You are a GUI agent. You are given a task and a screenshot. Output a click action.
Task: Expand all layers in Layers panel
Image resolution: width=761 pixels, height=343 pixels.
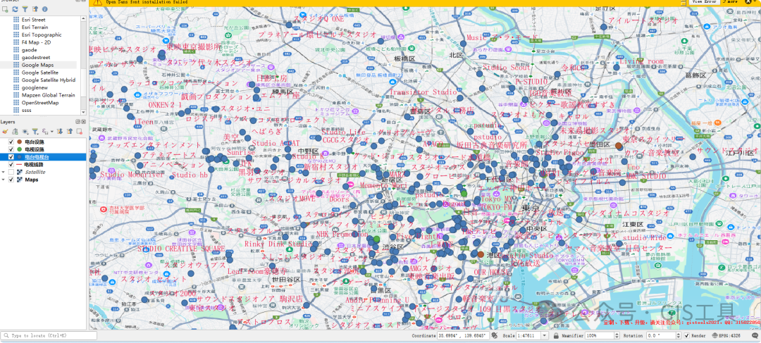pyautogui.click(x=60, y=132)
